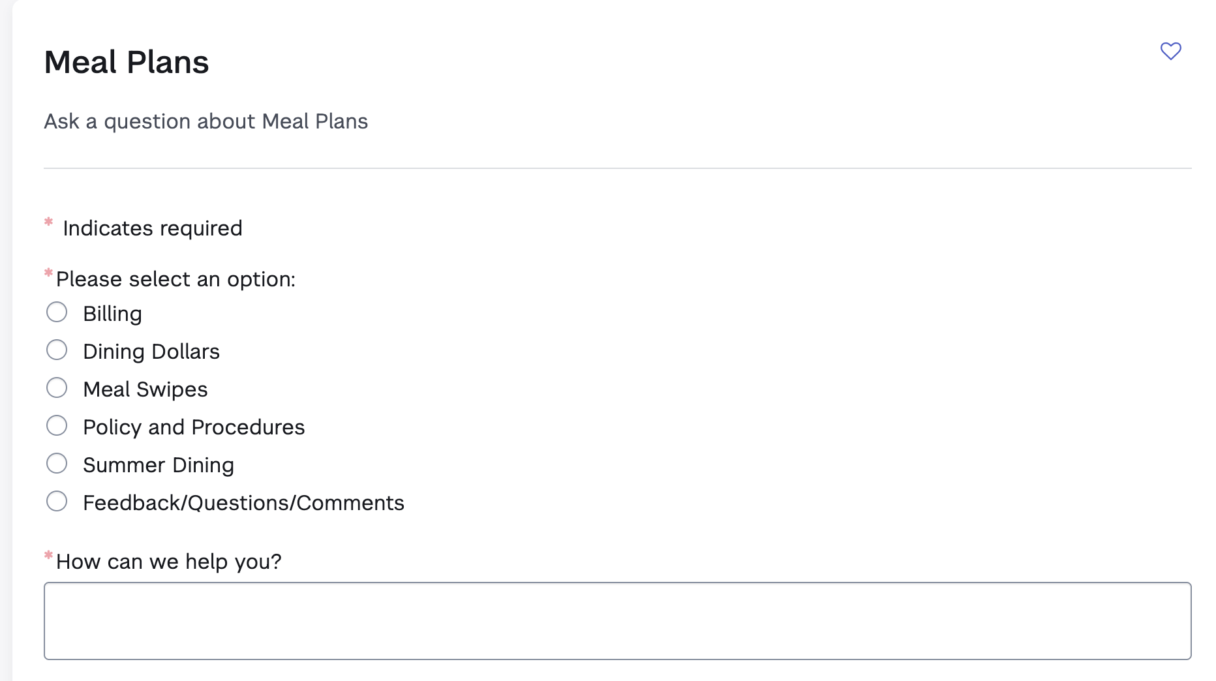Screen dimensions: 1216x681
Task: Click the 'How can we help you?' field label
Action: (x=168, y=562)
